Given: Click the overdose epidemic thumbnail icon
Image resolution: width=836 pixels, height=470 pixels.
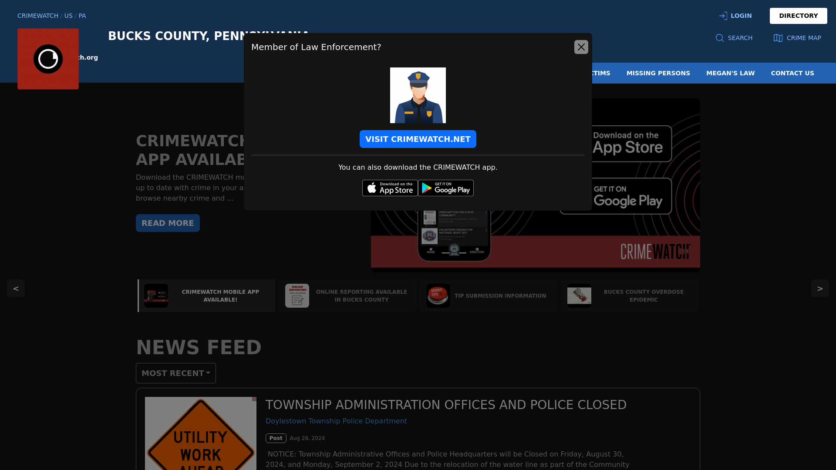Looking at the screenshot, I should coord(579,296).
